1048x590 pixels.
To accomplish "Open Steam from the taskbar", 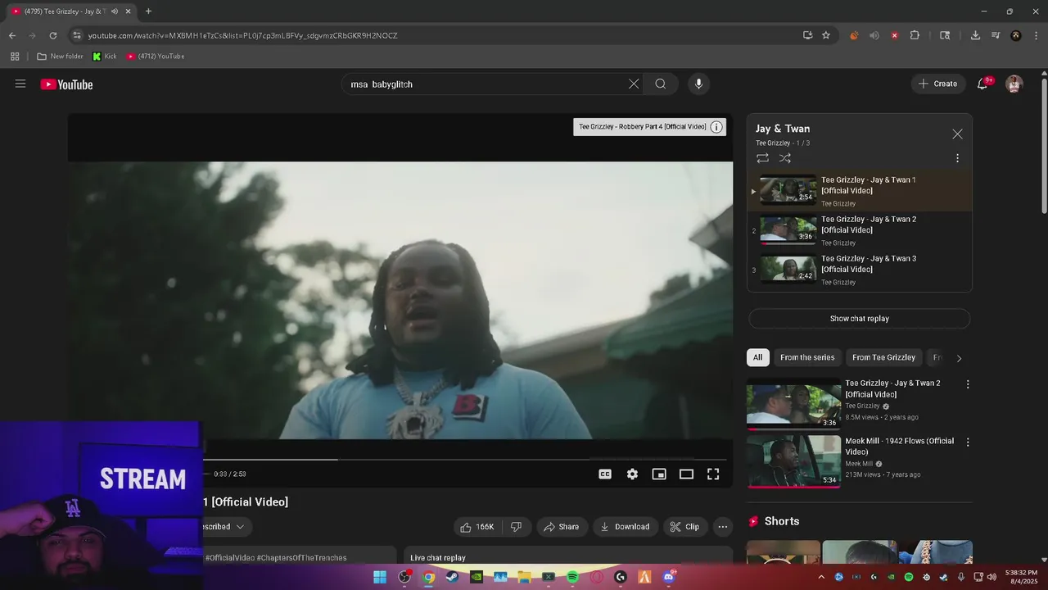I will point(452,577).
